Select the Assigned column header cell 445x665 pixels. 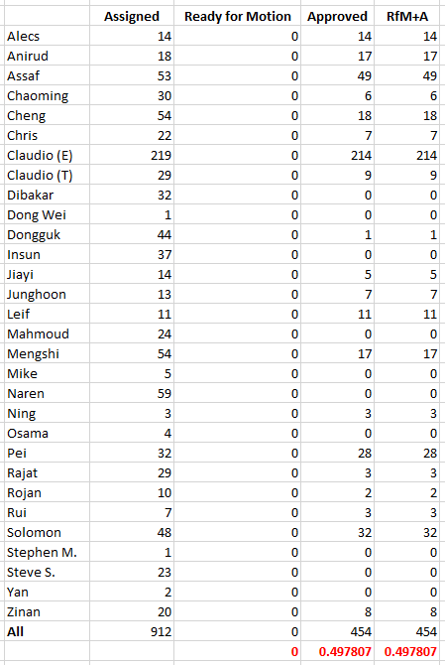[132, 16]
